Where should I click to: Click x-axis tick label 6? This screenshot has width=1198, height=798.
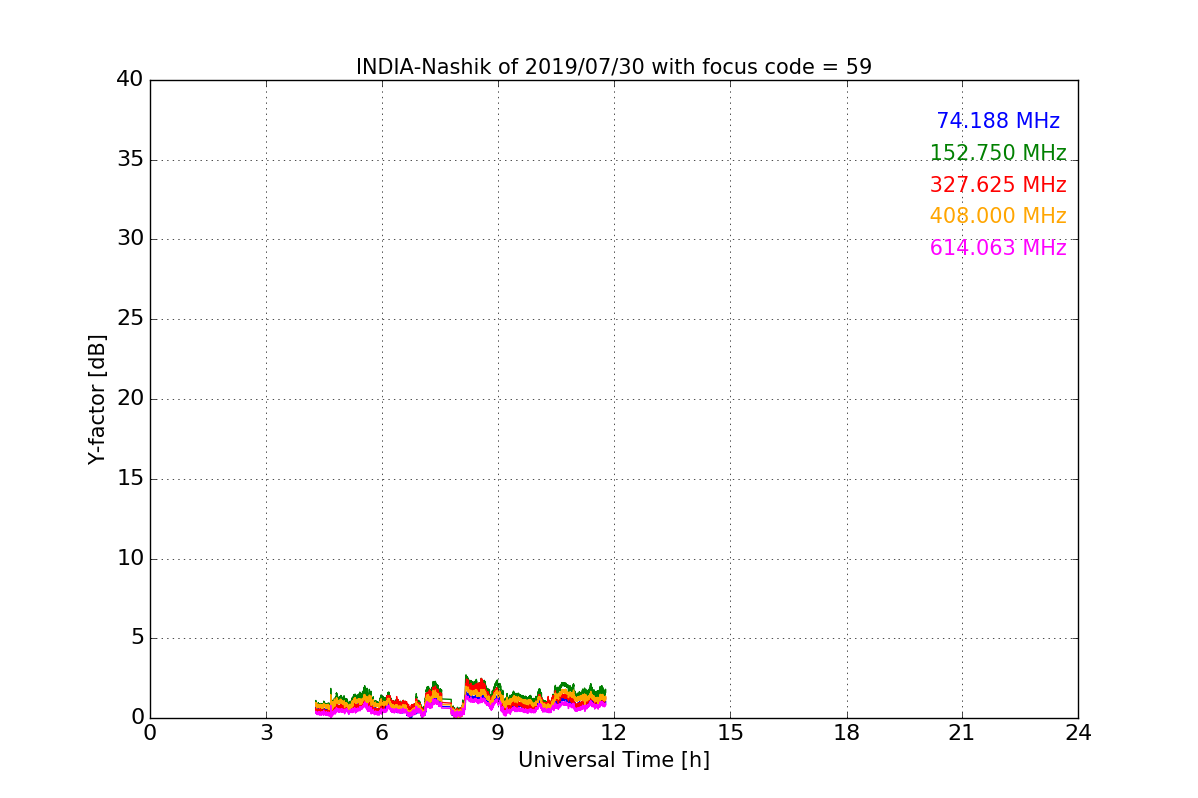coord(382,733)
